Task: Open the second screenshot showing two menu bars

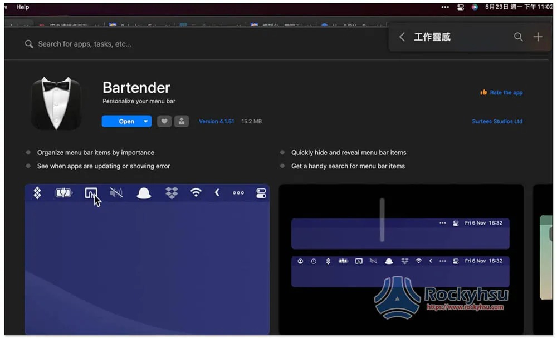Action: [x=400, y=259]
